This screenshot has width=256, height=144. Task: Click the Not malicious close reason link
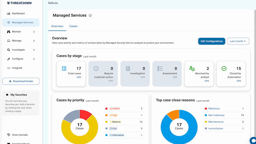(x=216, y=115)
